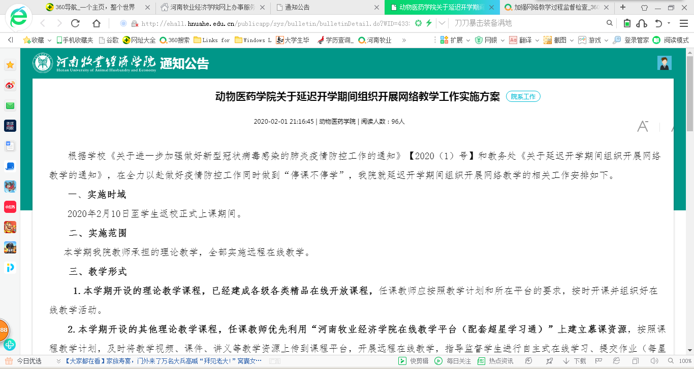Open the green mail icon in the sidebar

(10, 105)
